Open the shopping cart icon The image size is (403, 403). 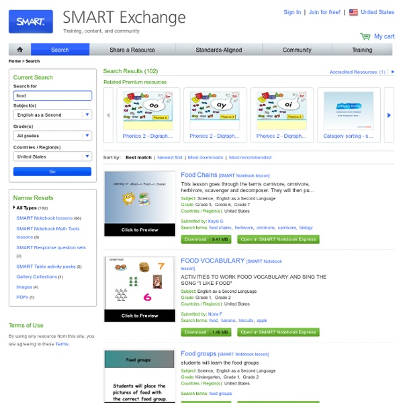click(x=365, y=36)
